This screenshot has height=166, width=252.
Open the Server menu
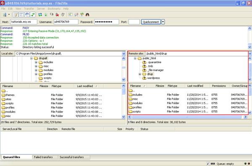coord(41,8)
